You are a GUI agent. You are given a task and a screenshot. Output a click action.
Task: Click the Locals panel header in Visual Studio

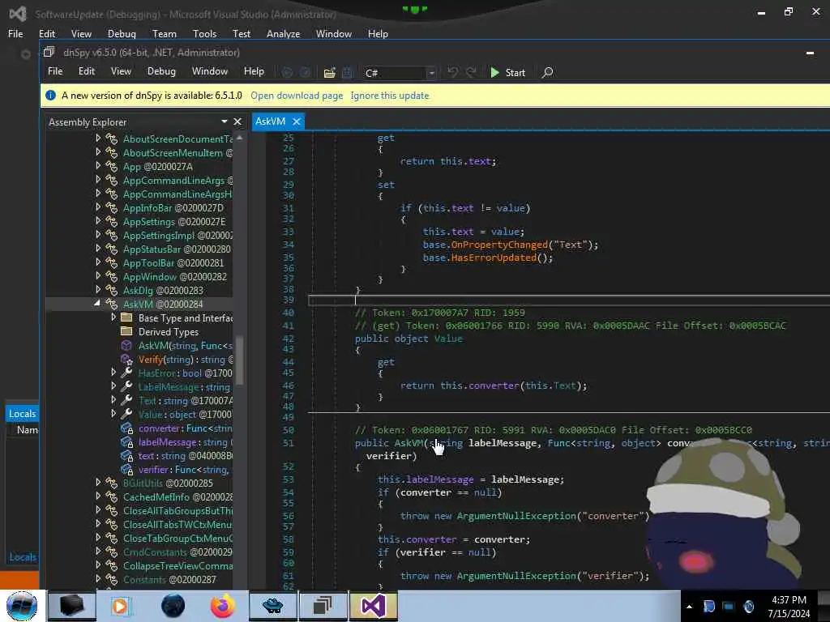[x=22, y=414]
